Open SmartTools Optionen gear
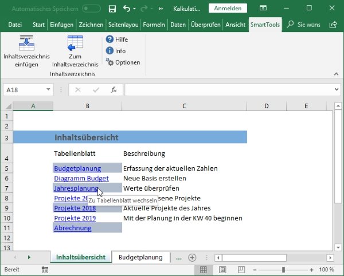Image resolution: width=344 pixels, height=276 pixels. (110, 62)
